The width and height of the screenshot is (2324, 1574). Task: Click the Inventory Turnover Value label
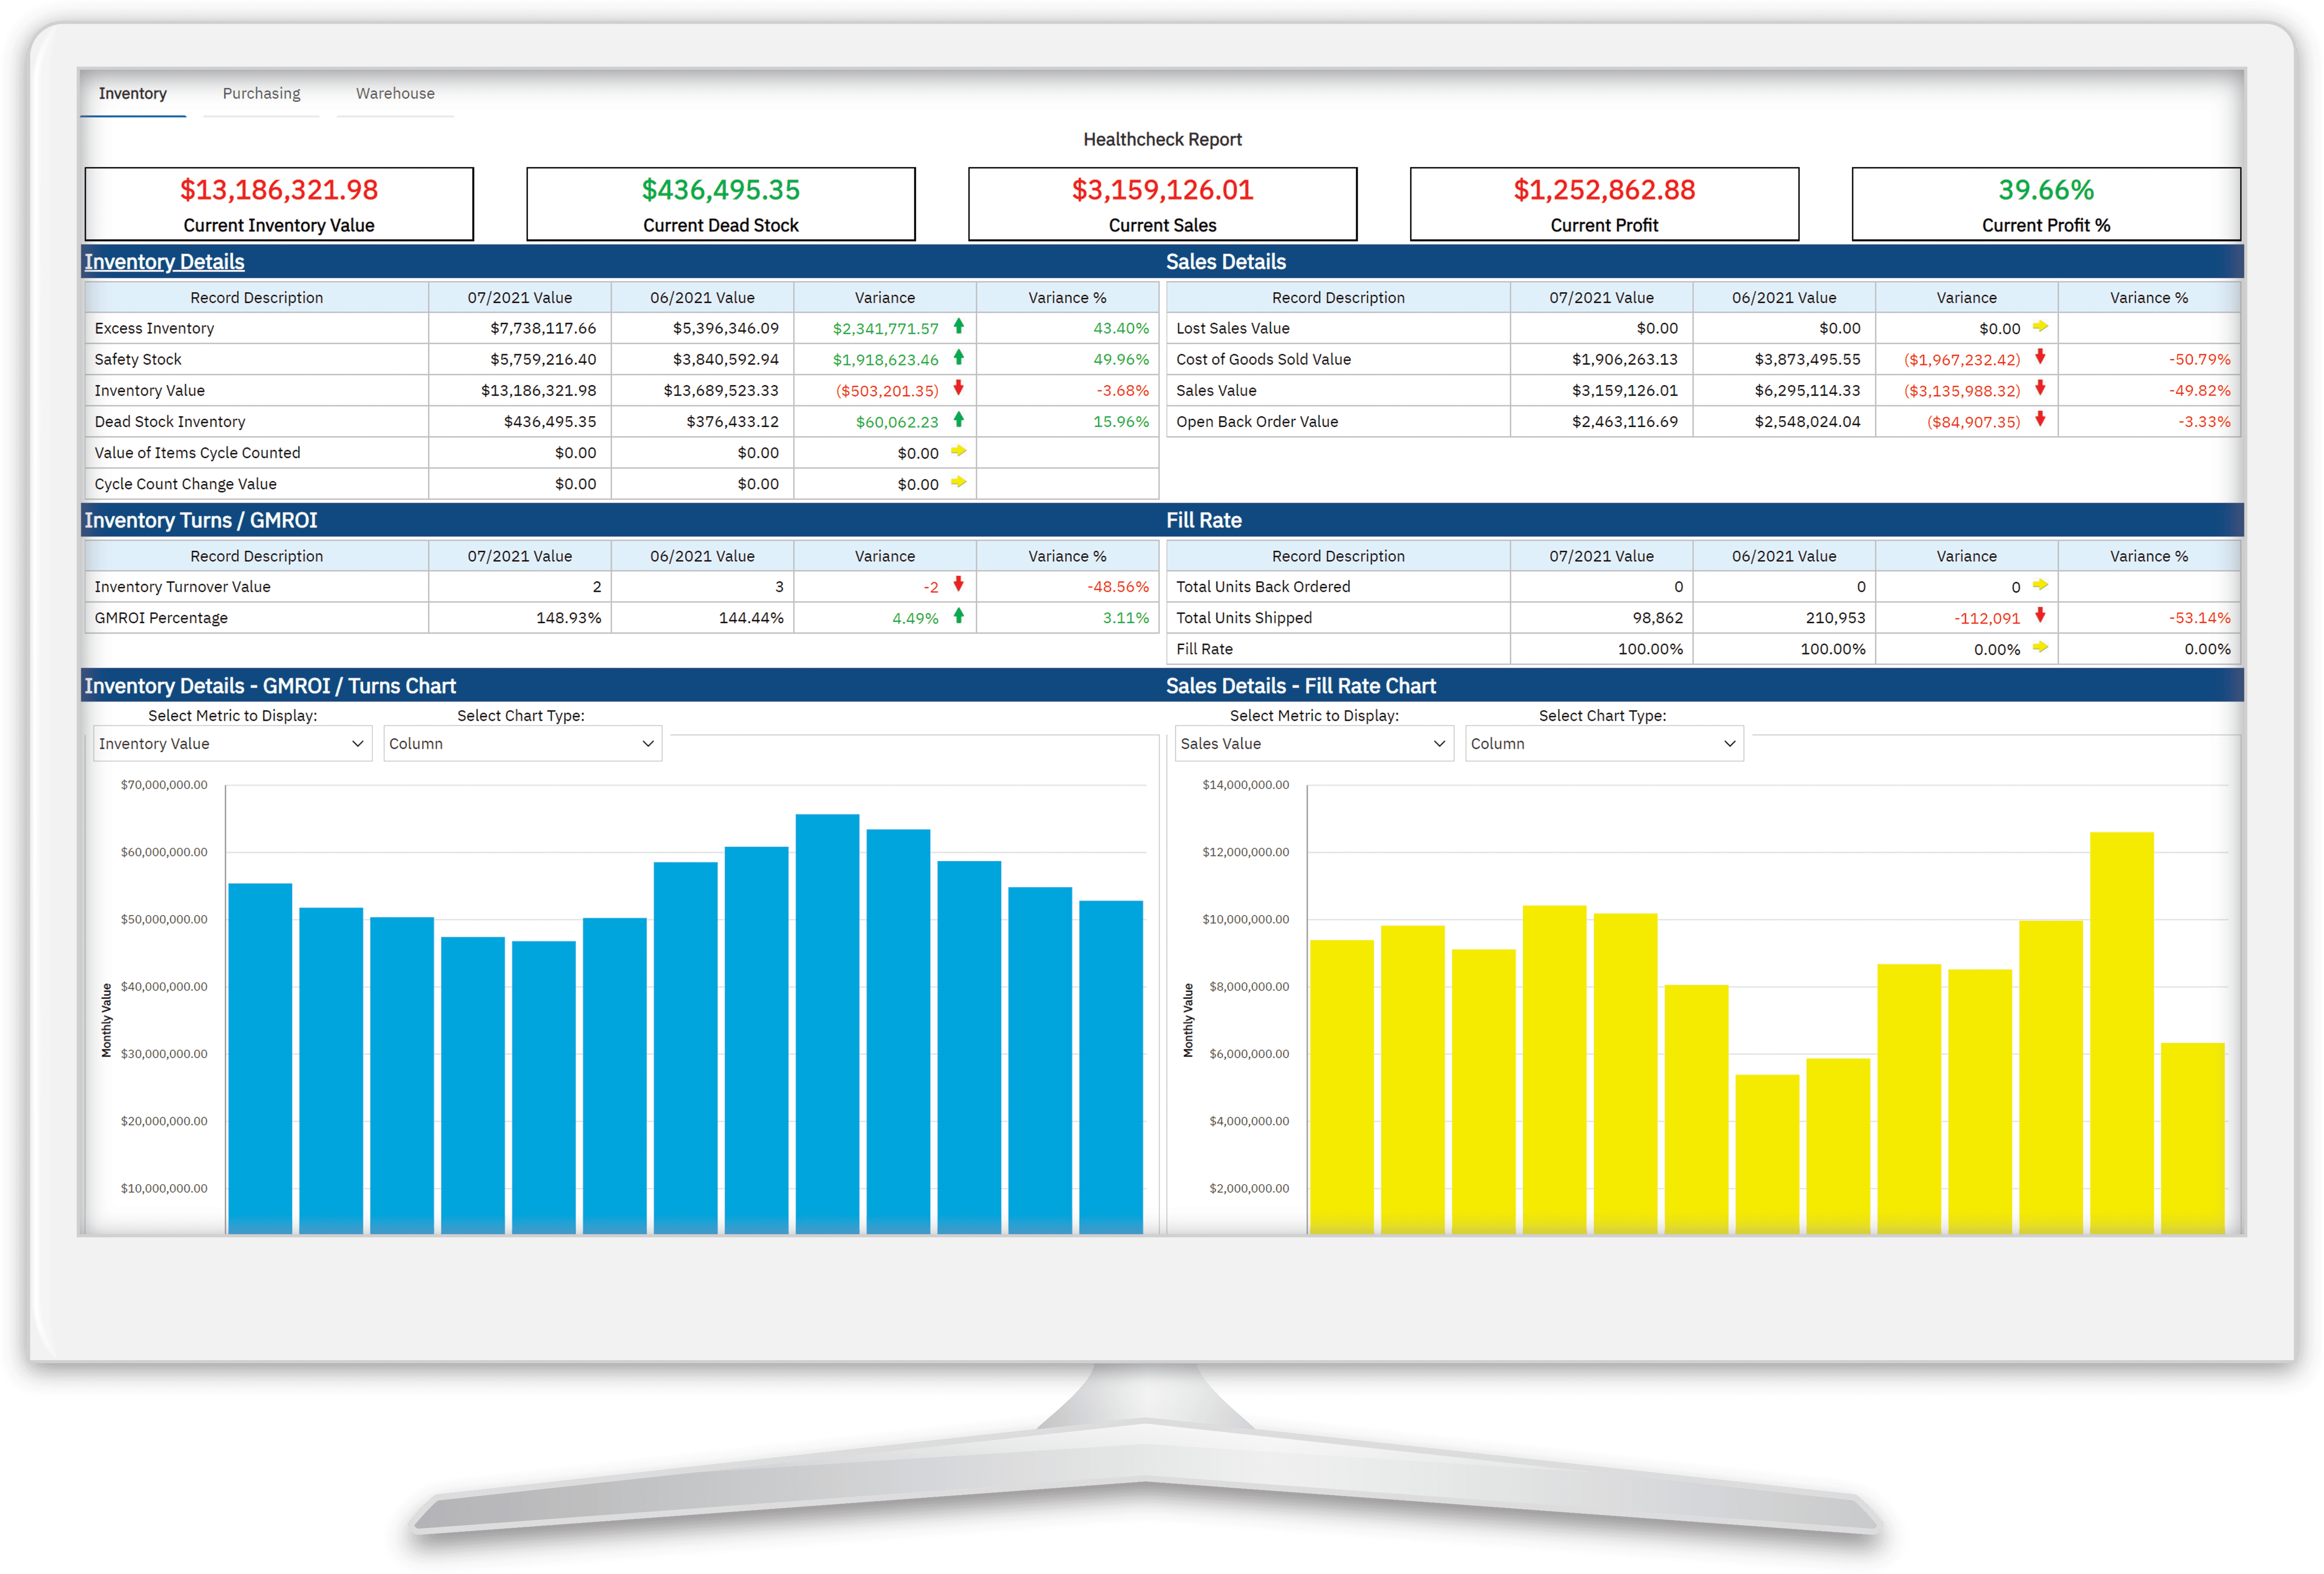pos(182,587)
